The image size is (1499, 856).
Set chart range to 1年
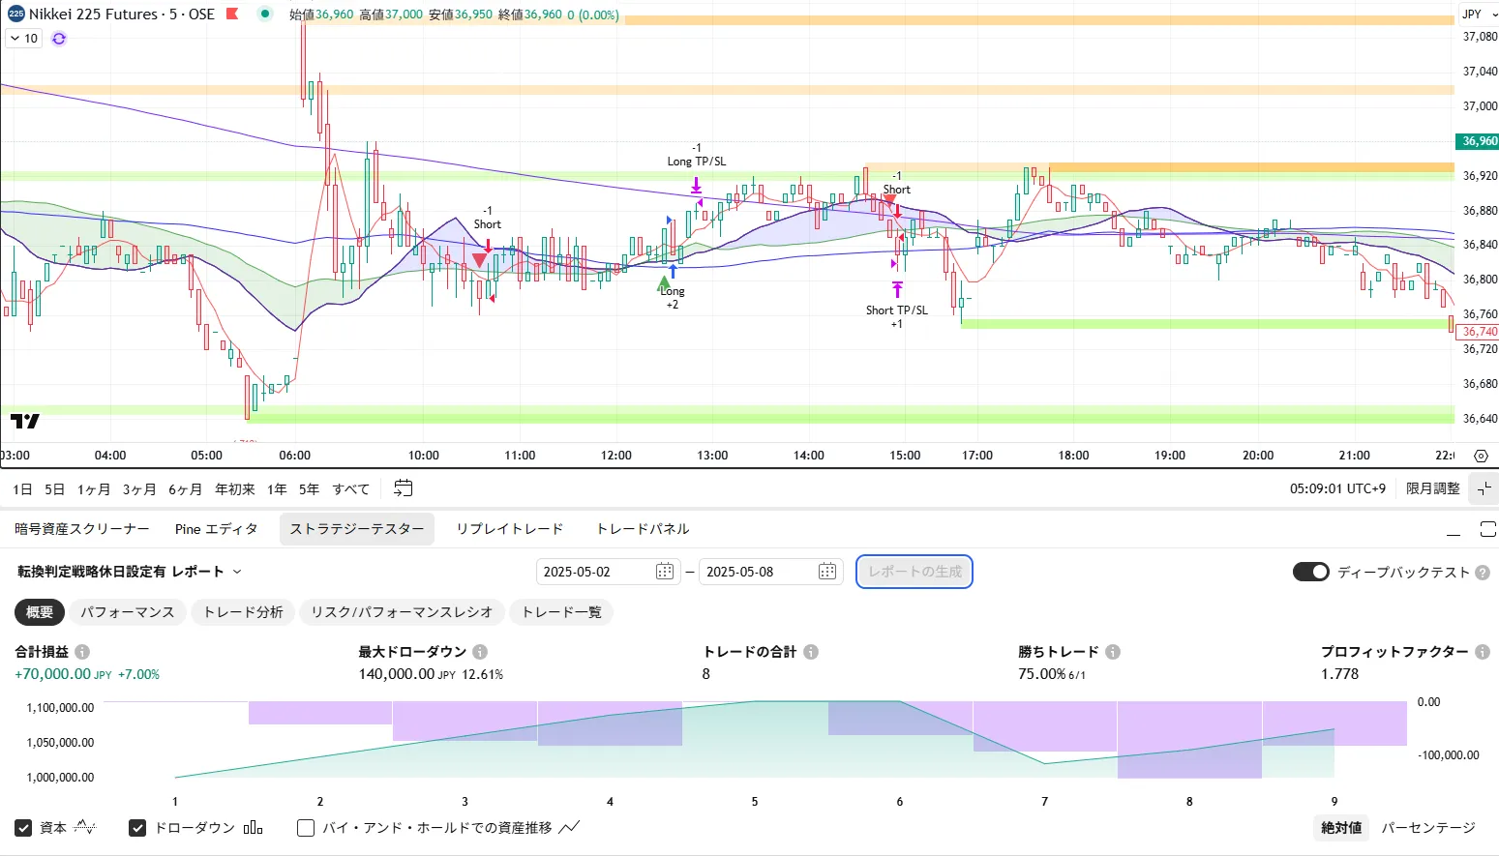tap(277, 489)
